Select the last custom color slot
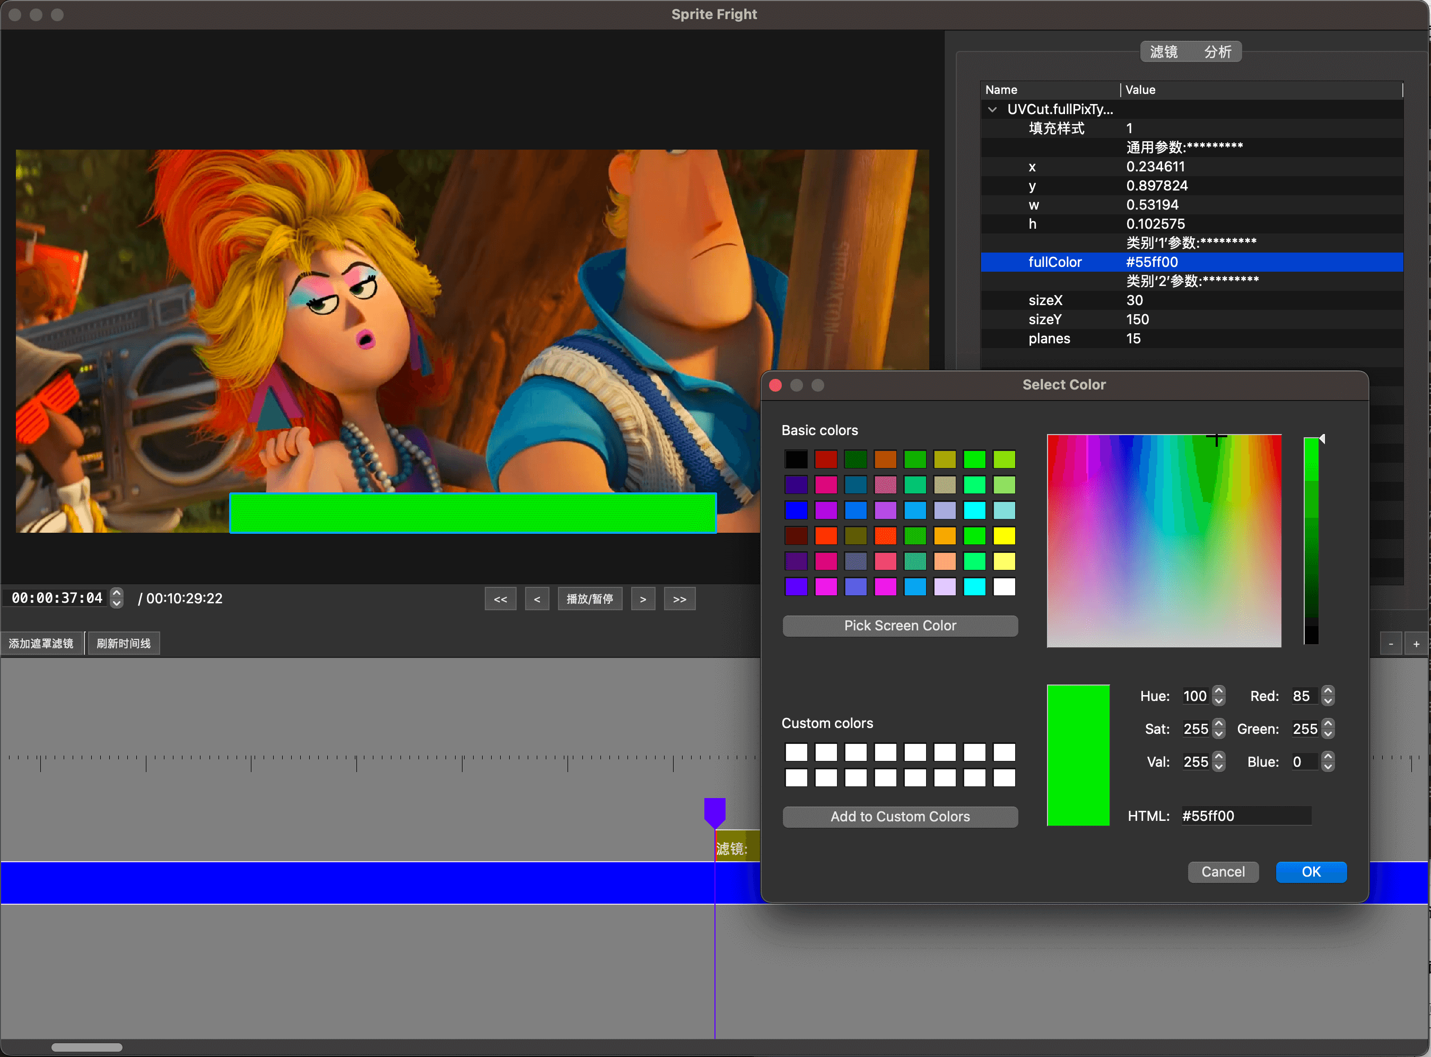Viewport: 1431px width, 1057px height. click(x=1004, y=777)
